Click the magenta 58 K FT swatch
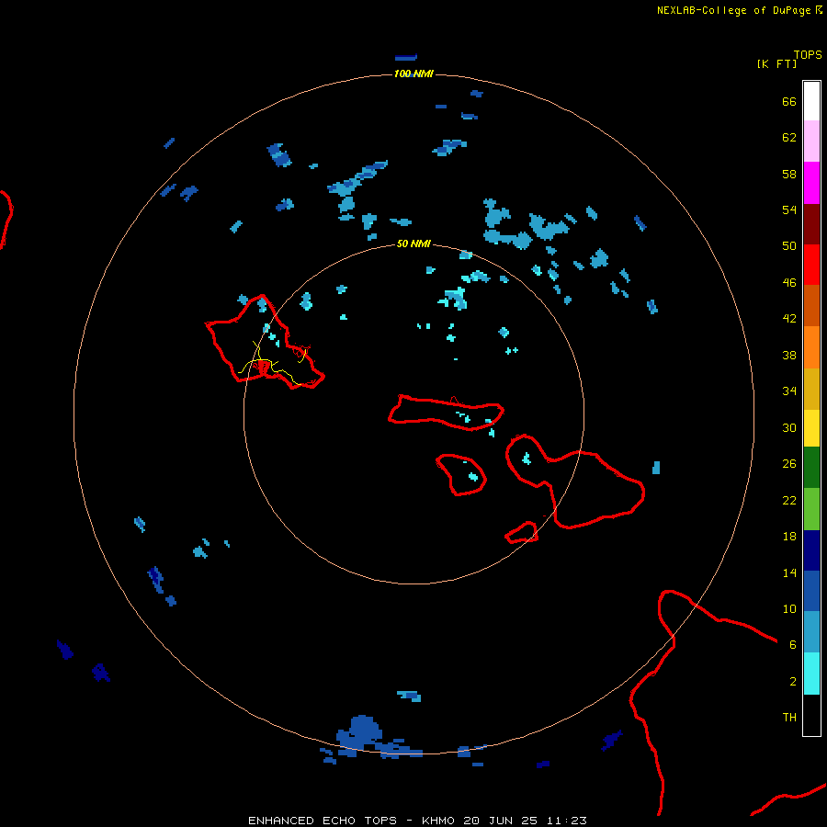The height and width of the screenshot is (827, 827). click(x=811, y=182)
